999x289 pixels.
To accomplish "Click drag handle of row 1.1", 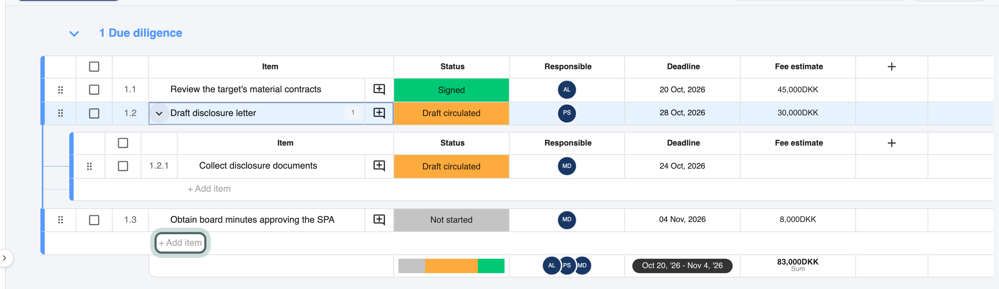I will [61, 90].
